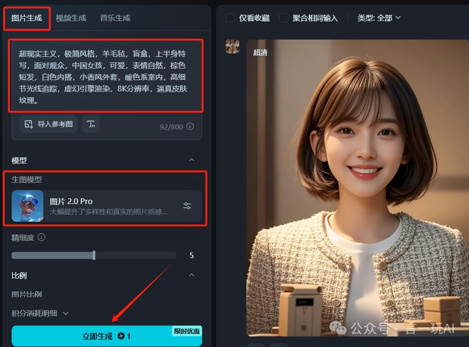469x347 pixels.
Task: Click the 精细度 slider track
Action: click(x=94, y=255)
